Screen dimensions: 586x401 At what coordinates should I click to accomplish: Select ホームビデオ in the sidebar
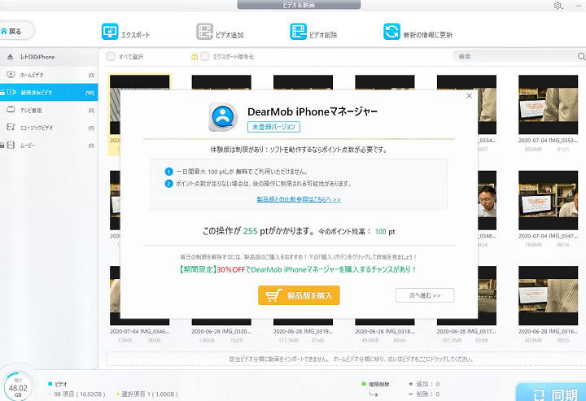pos(49,75)
